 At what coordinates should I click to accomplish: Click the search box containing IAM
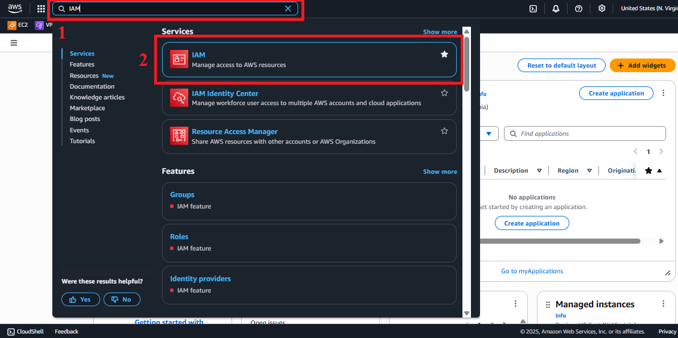(x=175, y=9)
